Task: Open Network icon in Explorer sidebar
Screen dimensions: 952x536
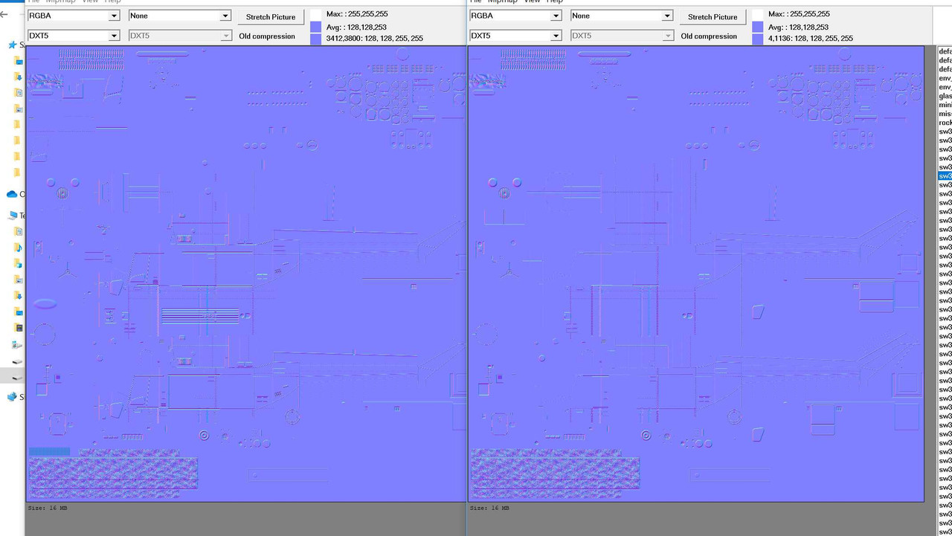Action: [x=12, y=397]
